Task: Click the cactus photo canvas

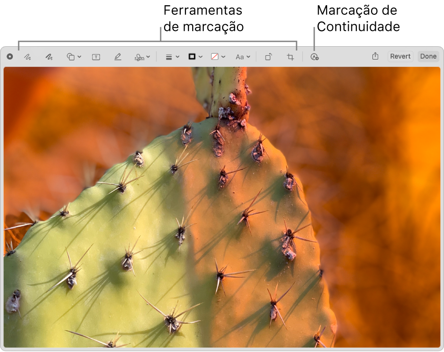Action: (222, 207)
